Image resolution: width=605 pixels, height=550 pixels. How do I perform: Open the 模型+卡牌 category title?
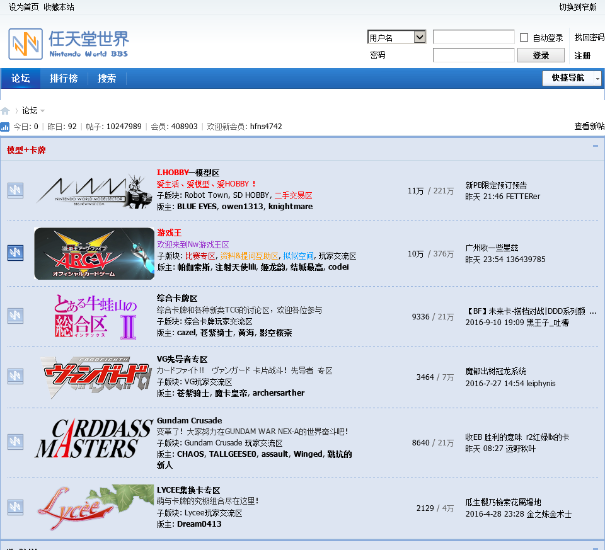click(26, 150)
